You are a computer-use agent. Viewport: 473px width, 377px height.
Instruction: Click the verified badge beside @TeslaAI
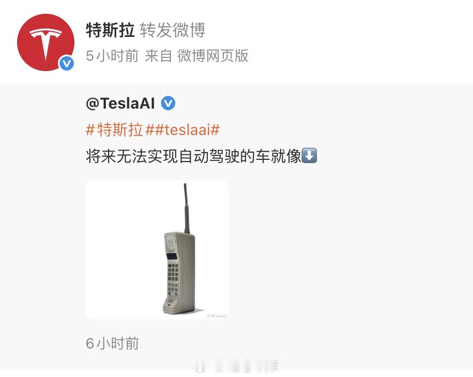click(168, 103)
